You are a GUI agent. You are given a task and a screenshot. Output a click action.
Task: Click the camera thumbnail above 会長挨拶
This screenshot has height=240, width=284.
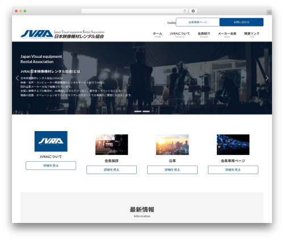click(112, 145)
